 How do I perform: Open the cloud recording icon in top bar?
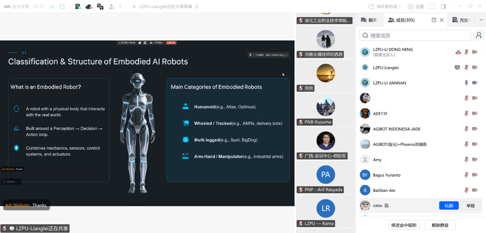88,7
